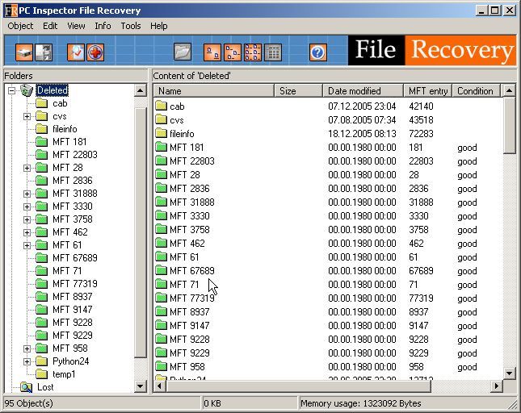
Task: Collapse the Deleted tree node
Action: click(11, 90)
